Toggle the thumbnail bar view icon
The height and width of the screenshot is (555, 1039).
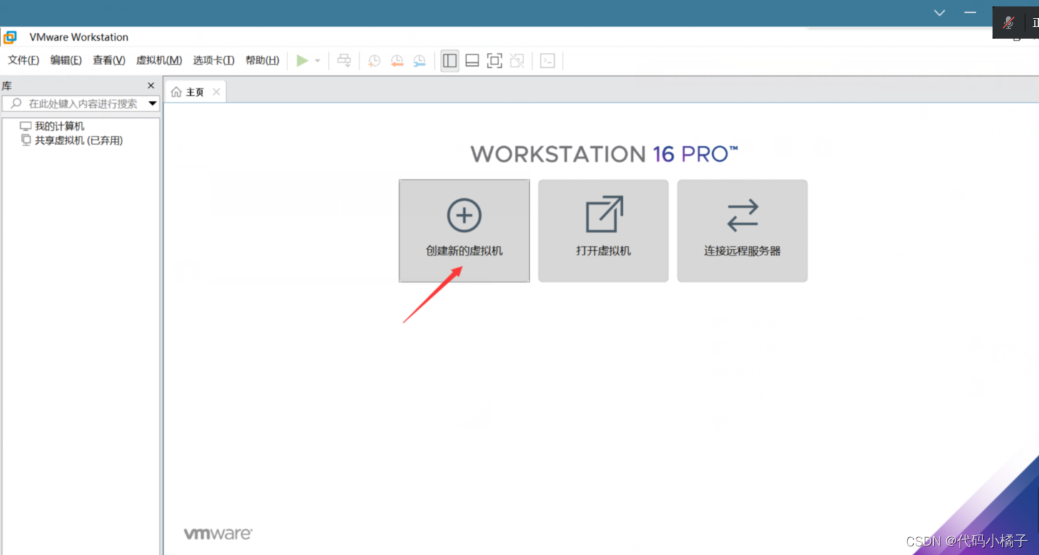[472, 61]
